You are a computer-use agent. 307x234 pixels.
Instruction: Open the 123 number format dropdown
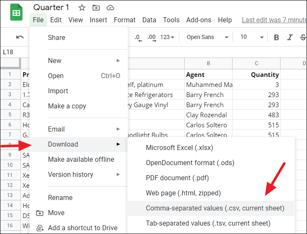tap(167, 37)
